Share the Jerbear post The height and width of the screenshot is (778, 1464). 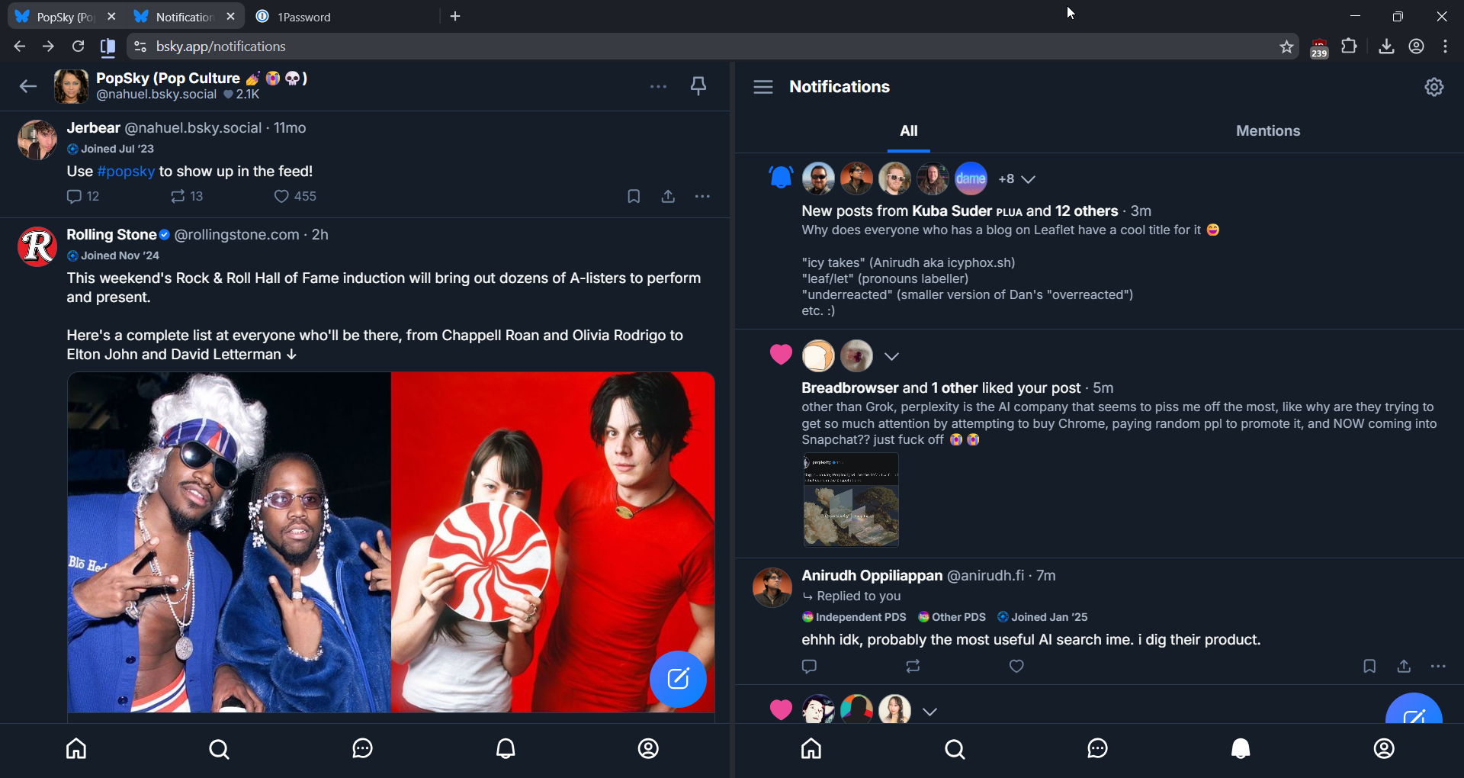click(x=668, y=197)
